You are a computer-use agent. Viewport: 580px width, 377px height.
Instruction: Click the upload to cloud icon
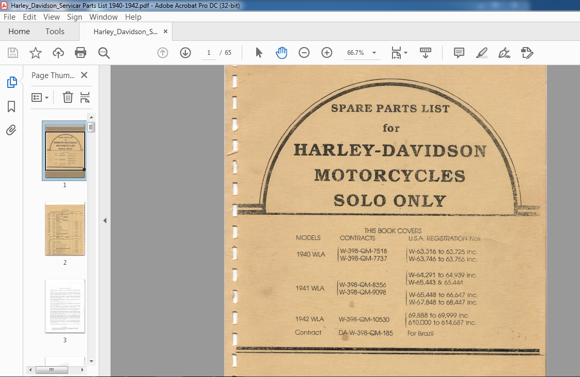pos(58,53)
